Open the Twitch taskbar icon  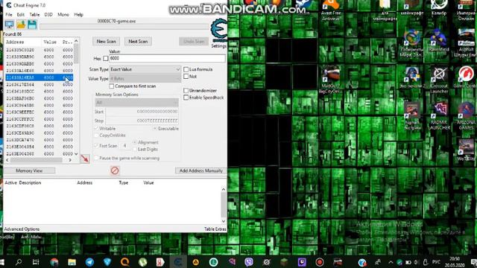(x=302, y=262)
